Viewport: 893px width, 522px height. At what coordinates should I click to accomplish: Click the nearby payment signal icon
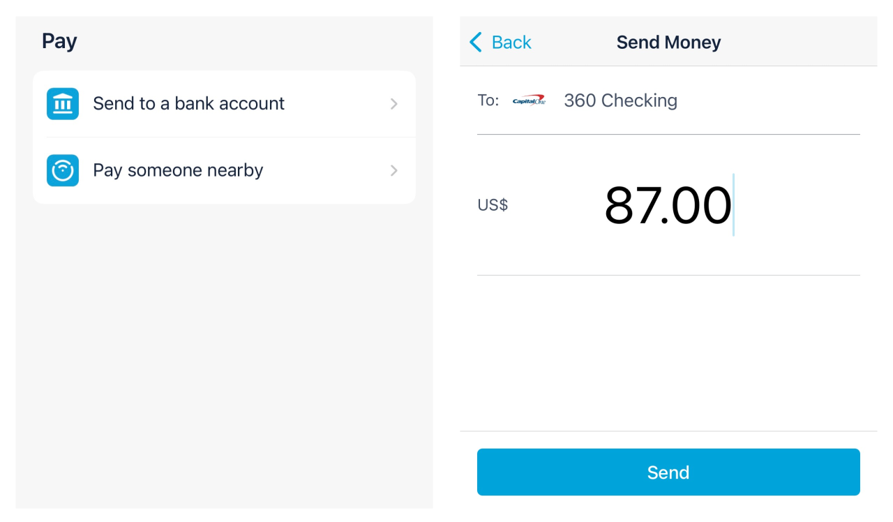63,170
